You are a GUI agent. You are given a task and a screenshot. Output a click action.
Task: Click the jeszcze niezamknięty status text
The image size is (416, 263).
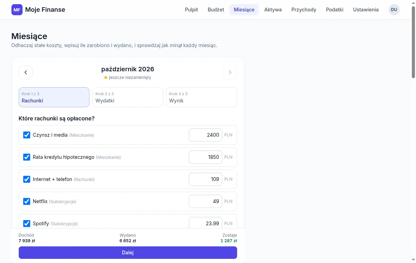(x=130, y=78)
